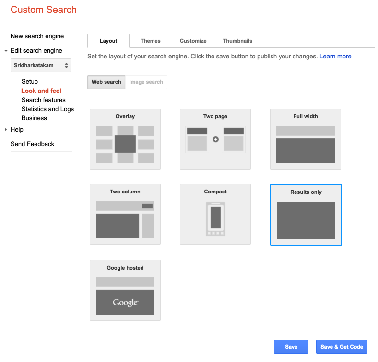The height and width of the screenshot is (362, 378).
Task: Select the Two column layout
Action: [125, 214]
